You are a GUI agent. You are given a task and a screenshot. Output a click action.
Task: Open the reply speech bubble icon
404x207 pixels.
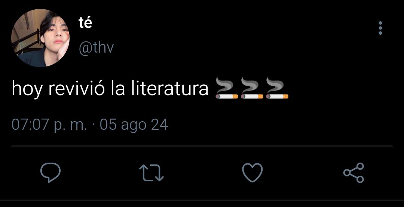coord(50,173)
